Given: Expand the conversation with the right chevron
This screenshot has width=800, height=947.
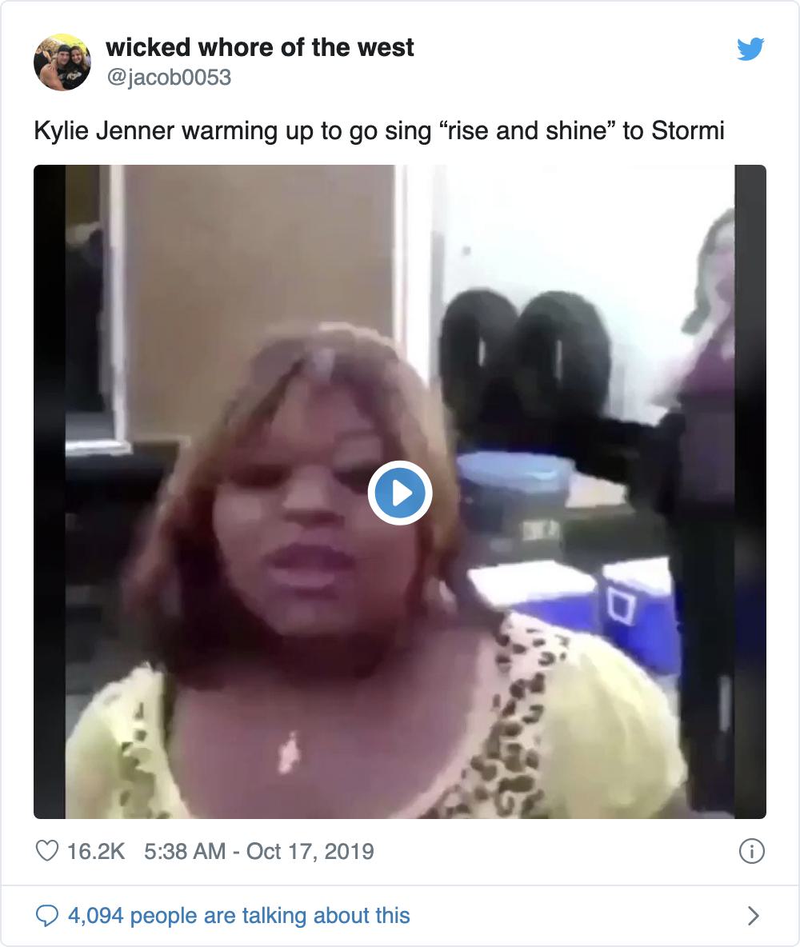Looking at the screenshot, I should [752, 915].
